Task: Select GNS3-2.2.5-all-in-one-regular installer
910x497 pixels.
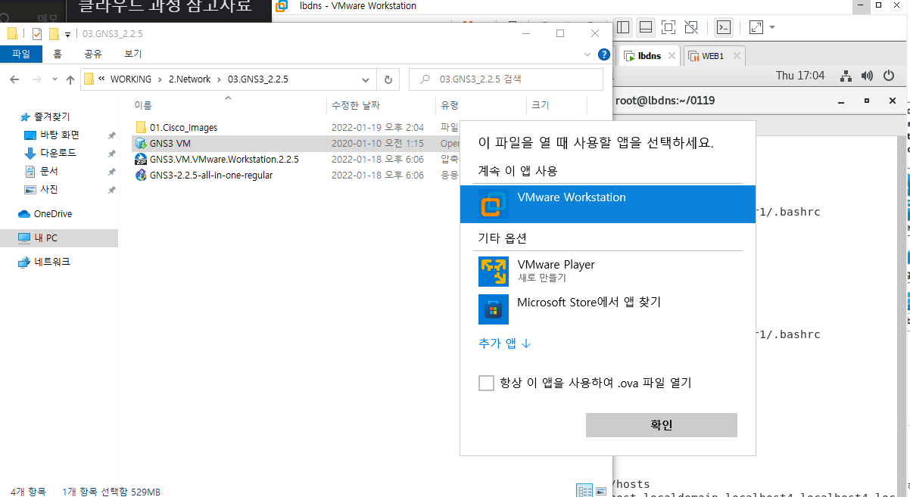Action: click(210, 176)
